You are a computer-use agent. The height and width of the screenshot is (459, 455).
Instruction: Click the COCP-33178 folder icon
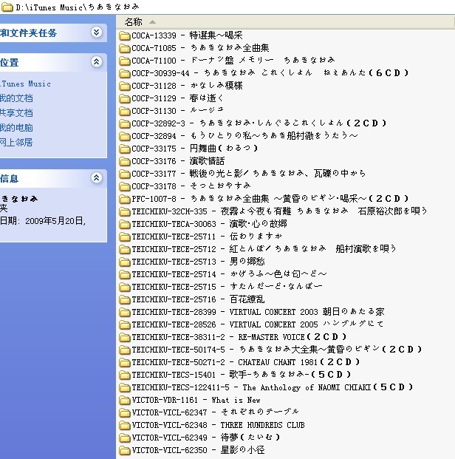[x=125, y=187]
